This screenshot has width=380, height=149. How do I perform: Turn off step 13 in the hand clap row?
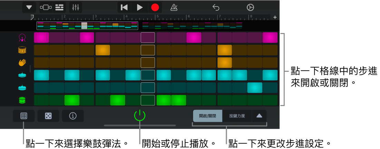[x=225, y=63]
